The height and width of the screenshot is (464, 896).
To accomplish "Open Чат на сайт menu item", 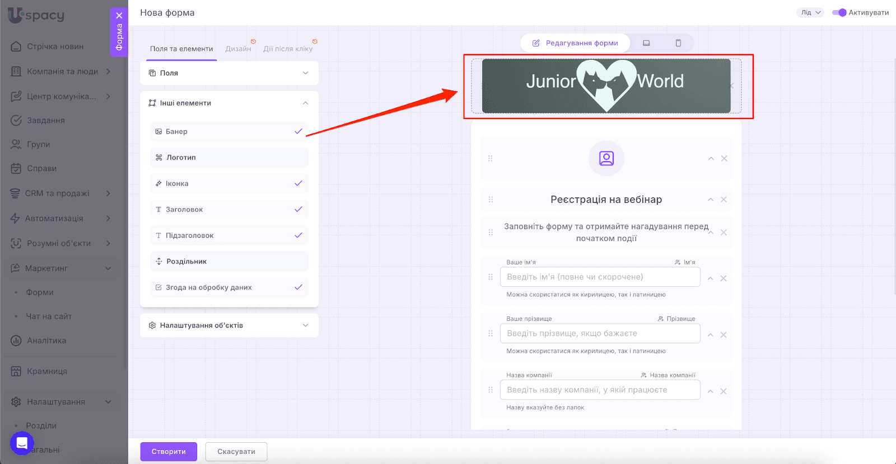I will (49, 316).
